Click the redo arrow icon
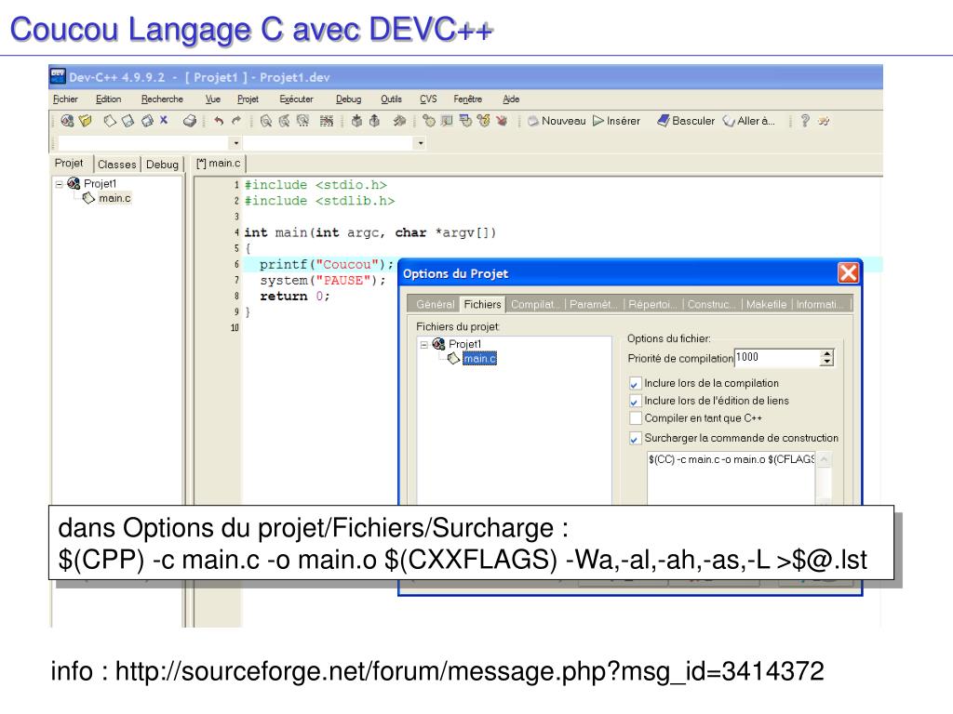 (236, 121)
